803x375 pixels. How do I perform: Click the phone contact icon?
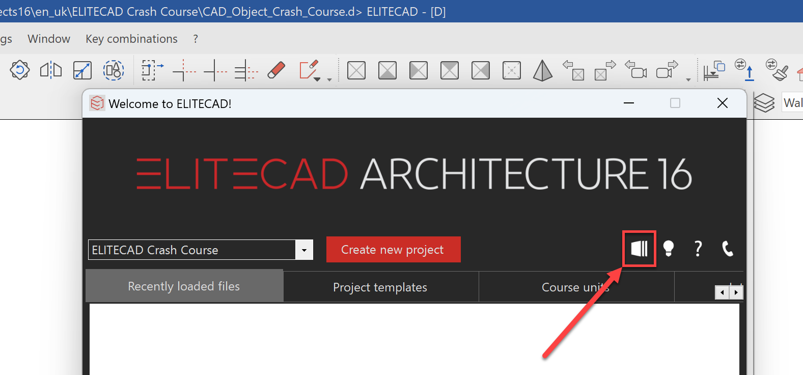(728, 249)
